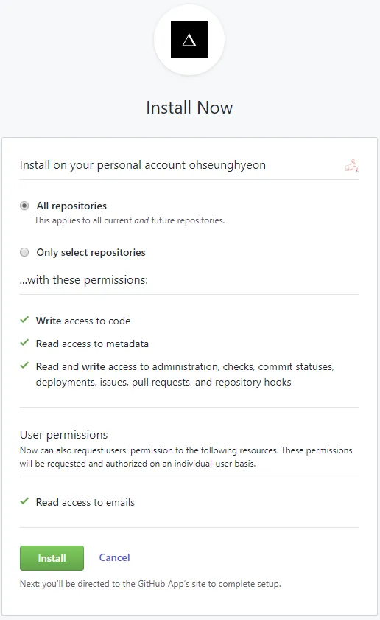Click the current and future repositories note
The image size is (380, 620).
[129, 220]
